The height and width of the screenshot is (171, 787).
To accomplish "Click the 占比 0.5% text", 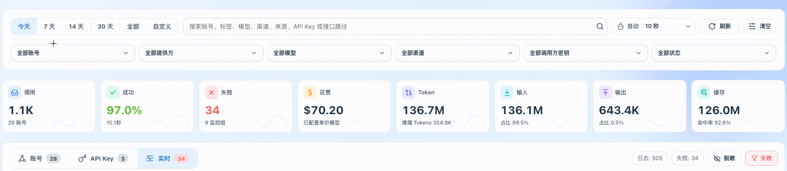I will pos(611,123).
